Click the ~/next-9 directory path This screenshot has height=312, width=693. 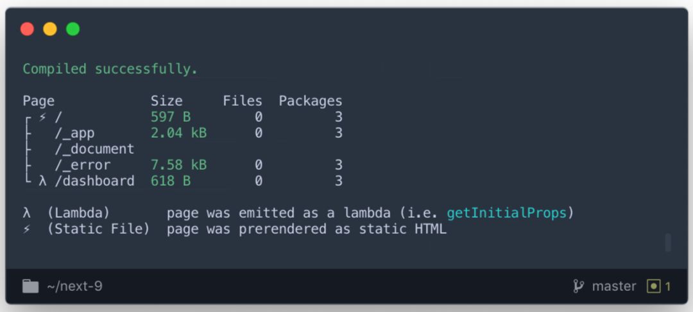point(74,286)
